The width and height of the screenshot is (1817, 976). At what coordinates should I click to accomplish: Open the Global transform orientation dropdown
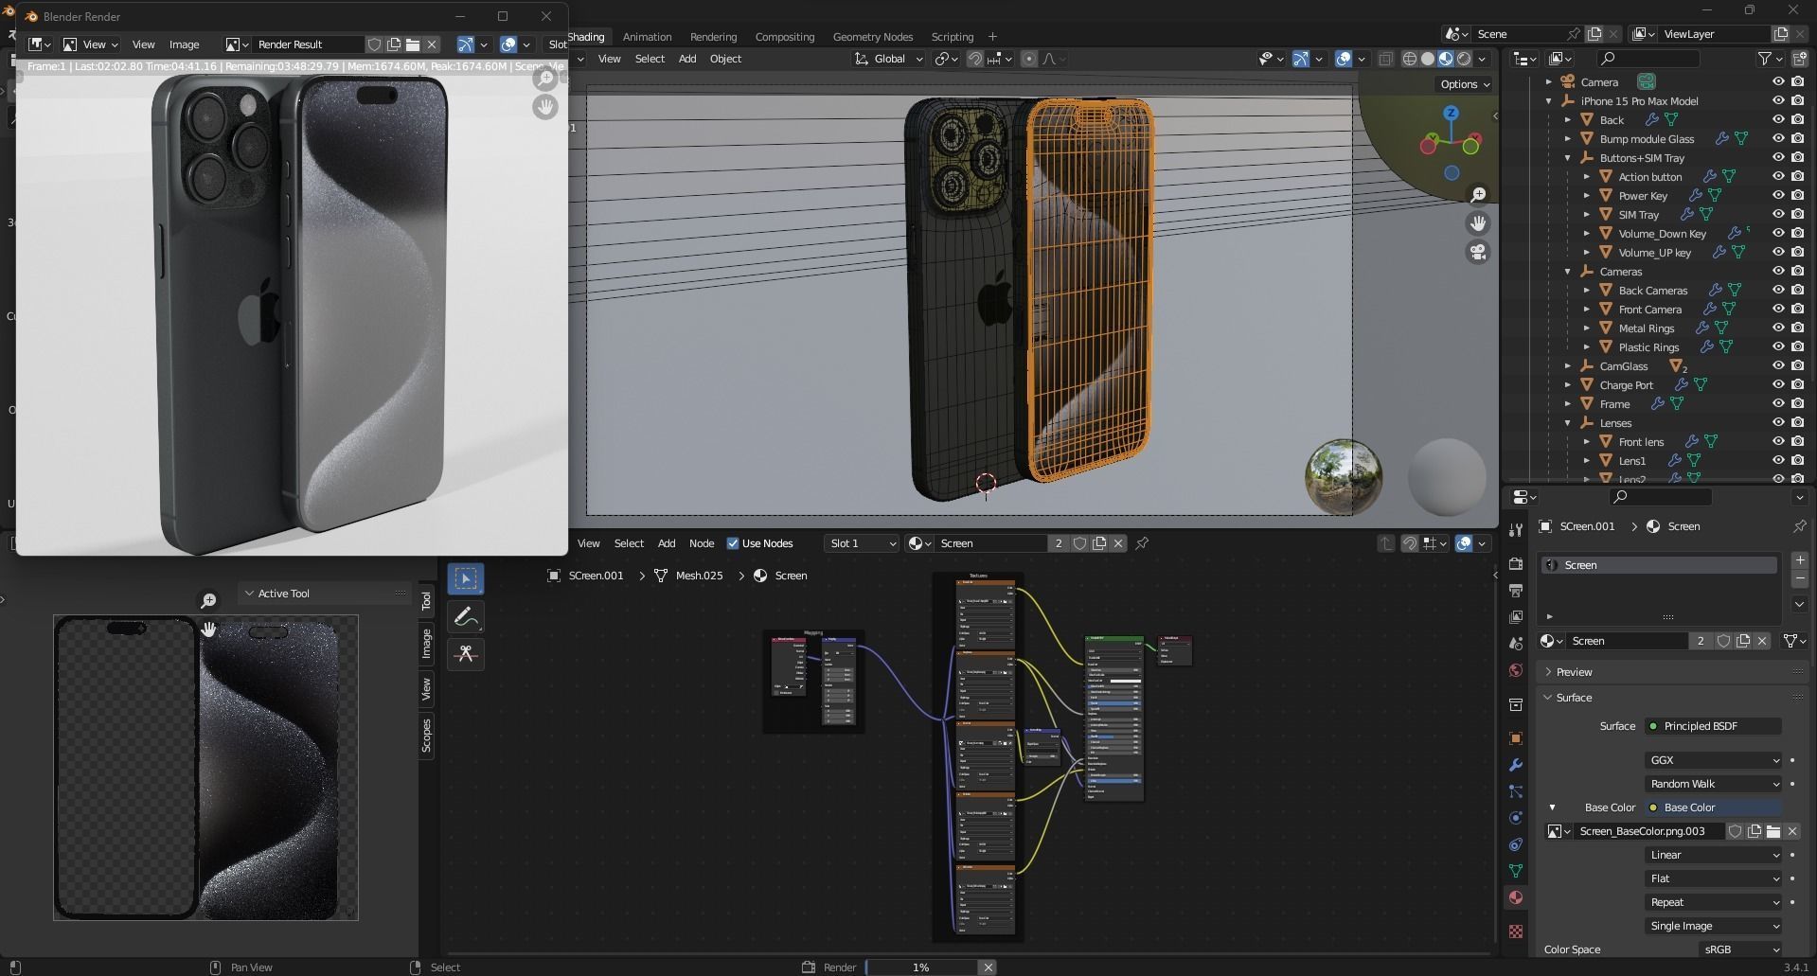[888, 59]
